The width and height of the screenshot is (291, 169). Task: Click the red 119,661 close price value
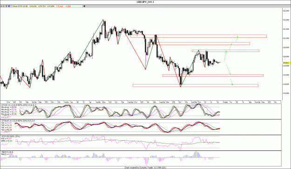[x=60, y=6]
